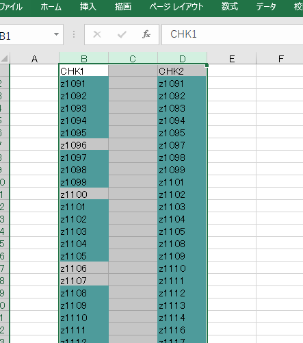Open the 挿入 ribbon tab
The width and height of the screenshot is (303, 343).
point(88,7)
